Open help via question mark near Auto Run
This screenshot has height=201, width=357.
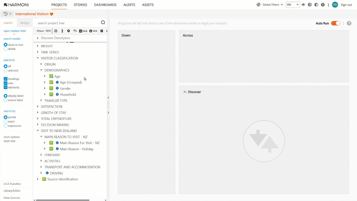pyautogui.click(x=349, y=23)
